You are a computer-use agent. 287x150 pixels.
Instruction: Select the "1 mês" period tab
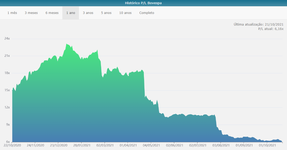(x=12, y=13)
